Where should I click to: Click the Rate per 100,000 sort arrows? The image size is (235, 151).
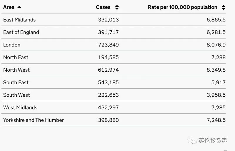[223, 7]
